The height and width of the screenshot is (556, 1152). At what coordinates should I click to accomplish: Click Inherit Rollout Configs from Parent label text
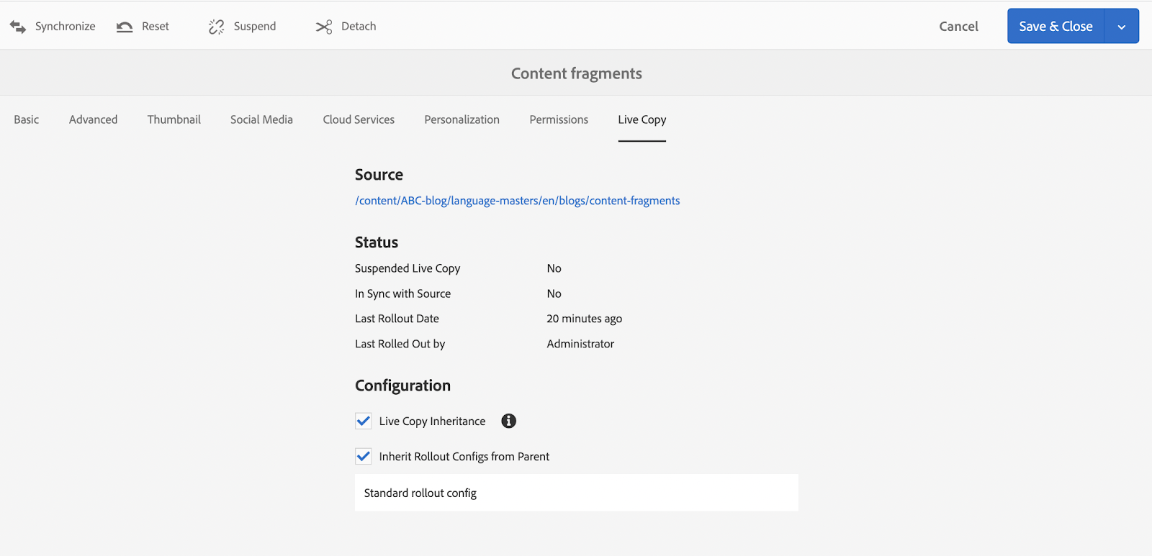tap(464, 457)
